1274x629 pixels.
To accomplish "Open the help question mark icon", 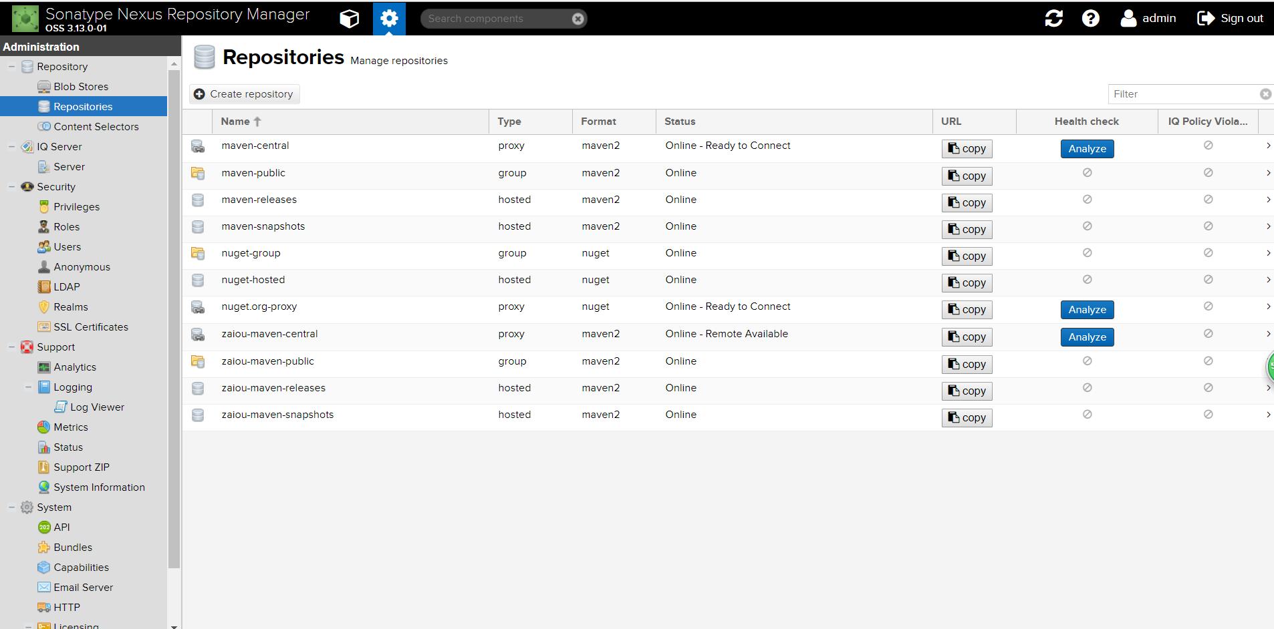I will (1091, 18).
